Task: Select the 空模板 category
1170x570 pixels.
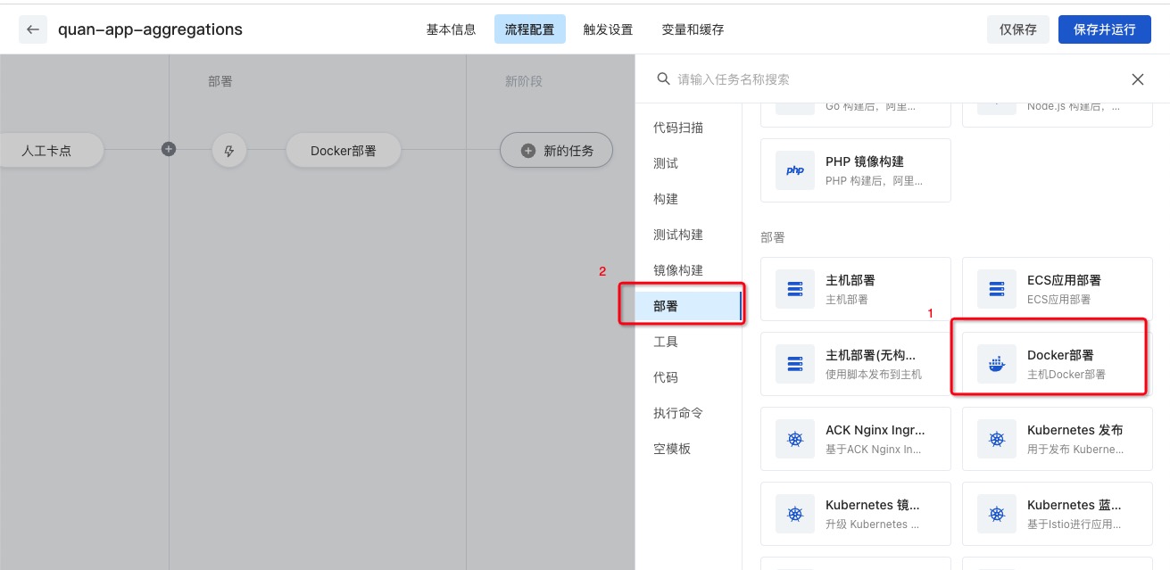Action: coord(672,449)
